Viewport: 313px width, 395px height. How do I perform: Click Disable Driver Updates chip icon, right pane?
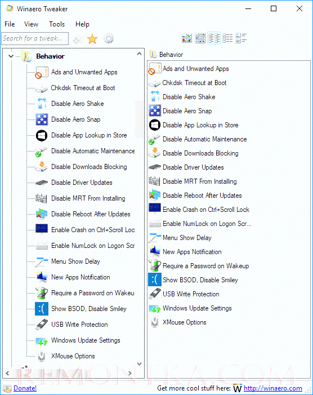(155, 167)
